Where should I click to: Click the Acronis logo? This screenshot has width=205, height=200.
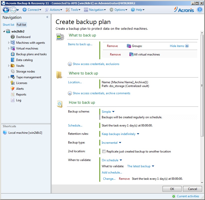pos(184,9)
